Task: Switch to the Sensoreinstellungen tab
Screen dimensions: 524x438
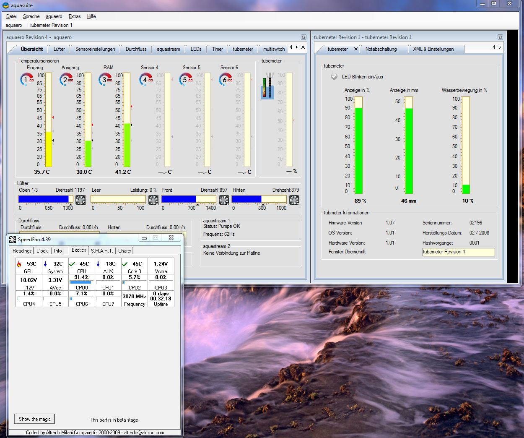Action: click(x=95, y=49)
